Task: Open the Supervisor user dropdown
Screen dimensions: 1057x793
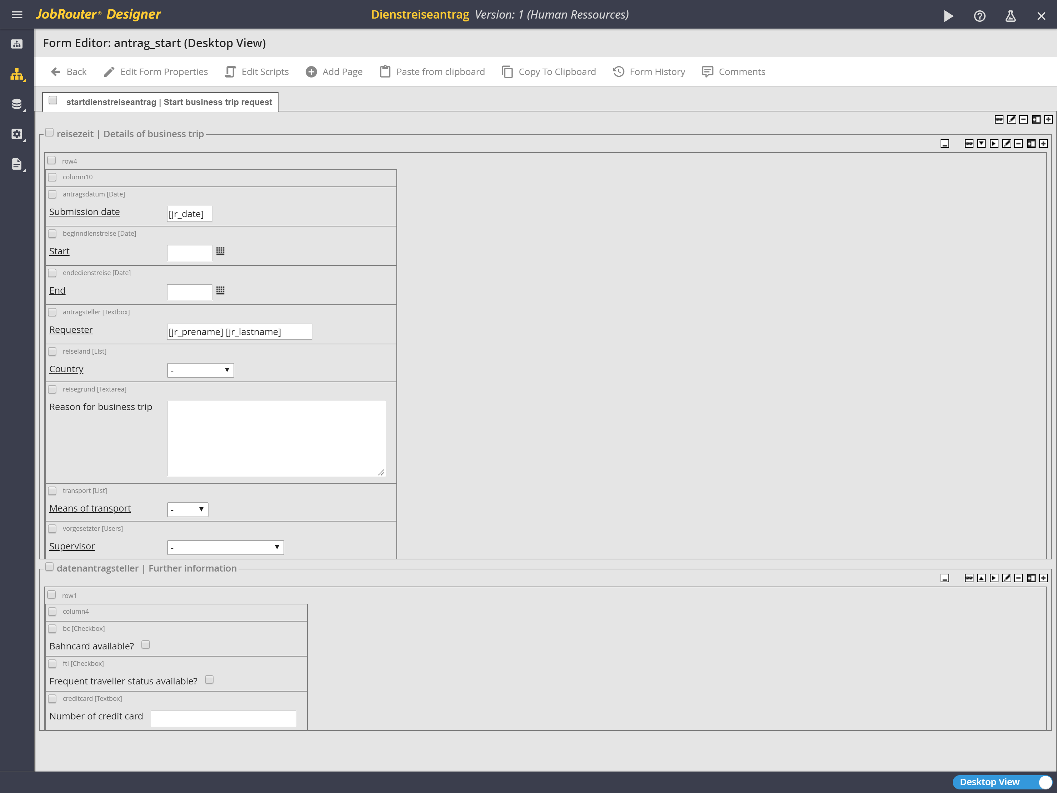Action: 225,547
